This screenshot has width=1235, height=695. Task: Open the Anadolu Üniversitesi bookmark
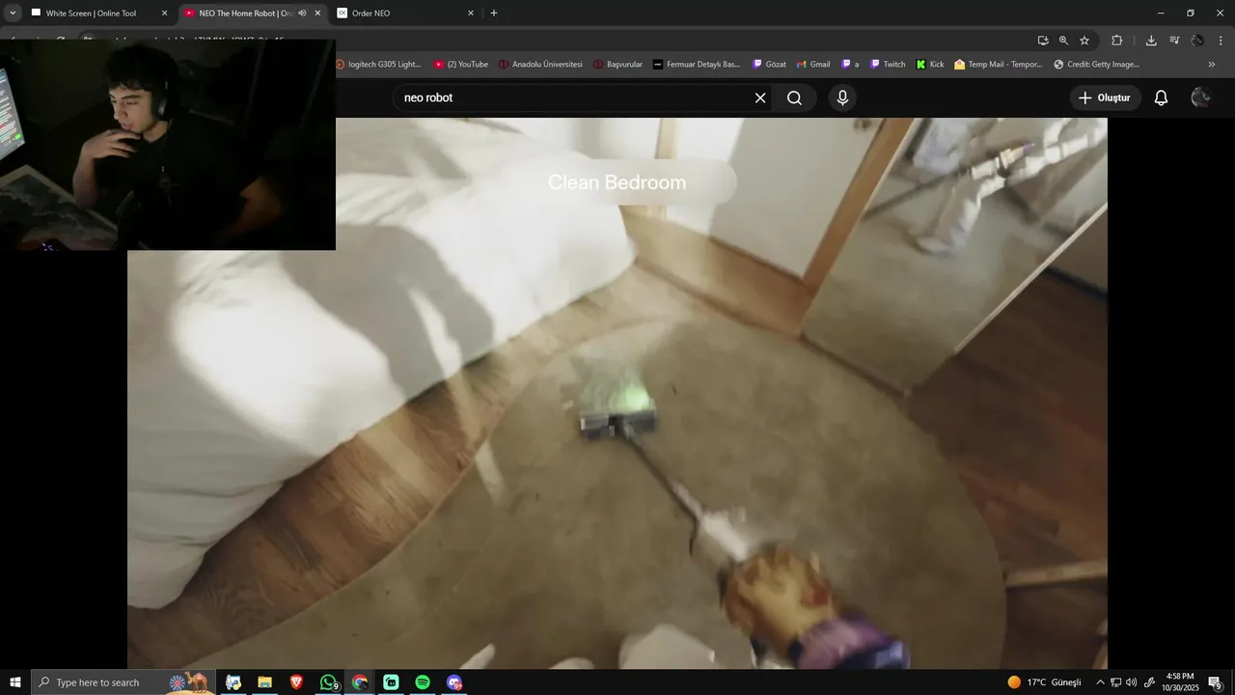(x=540, y=65)
